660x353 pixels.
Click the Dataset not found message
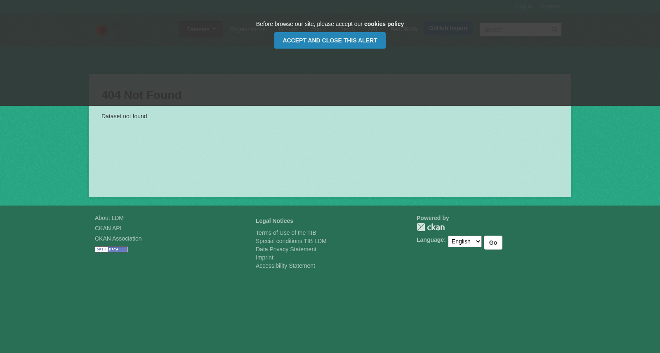[124, 116]
